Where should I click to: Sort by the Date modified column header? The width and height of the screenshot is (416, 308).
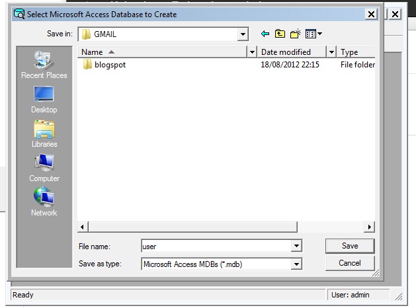(292, 52)
